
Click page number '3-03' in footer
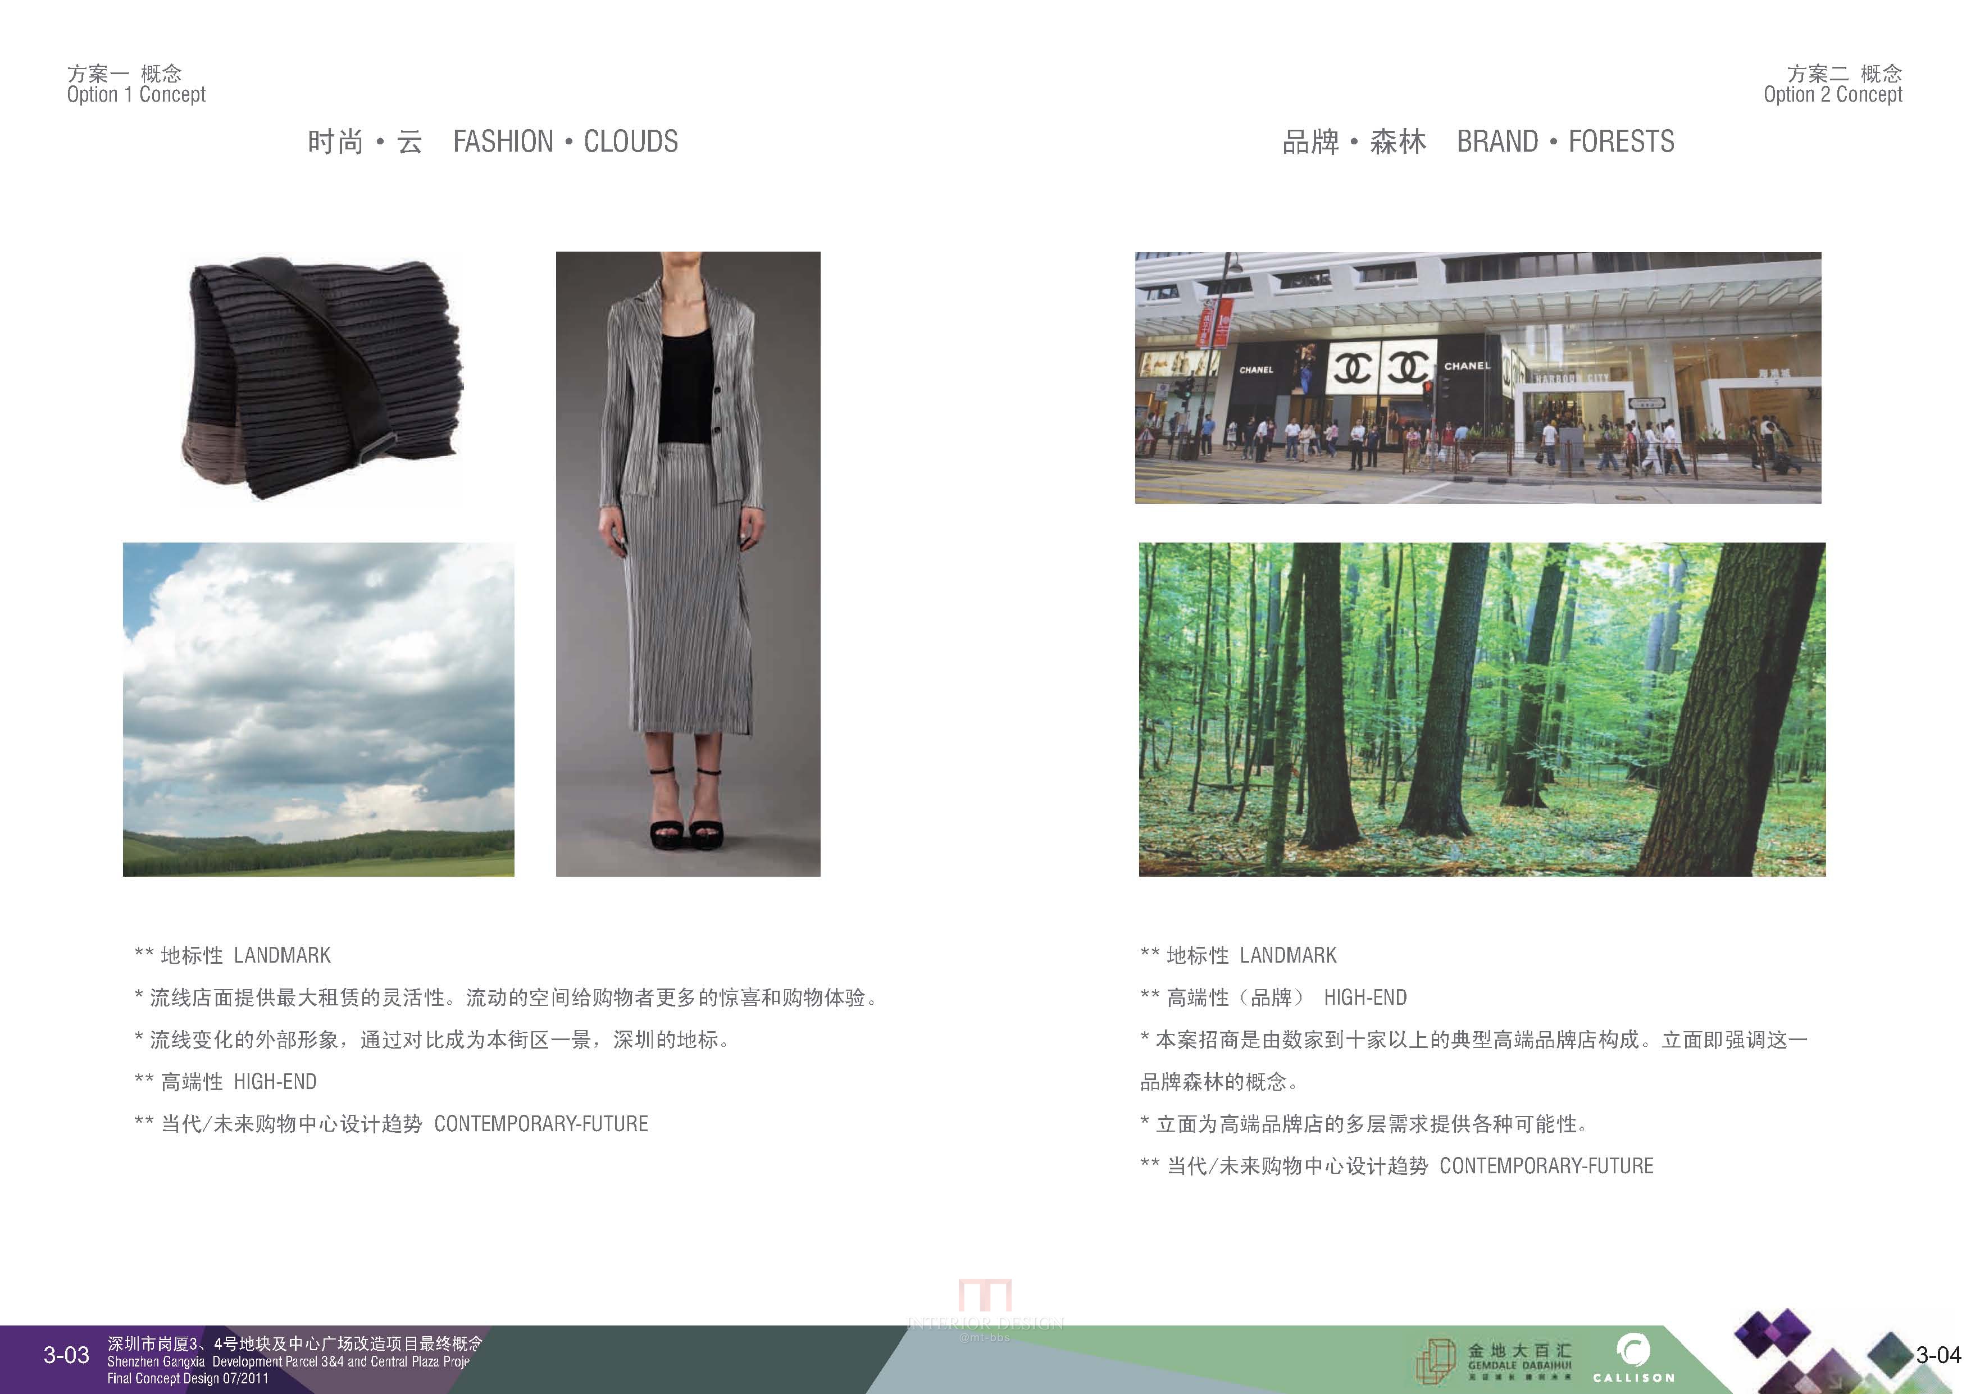[66, 1355]
